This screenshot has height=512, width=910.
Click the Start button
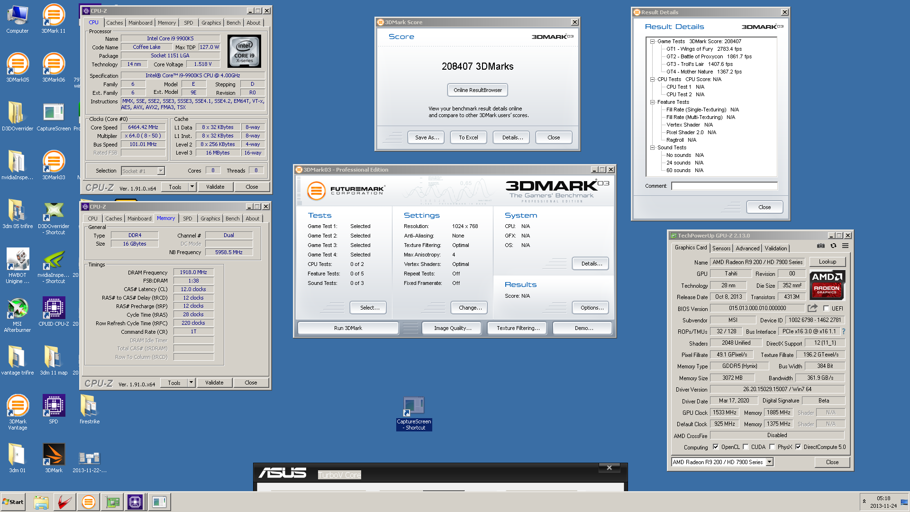13,502
